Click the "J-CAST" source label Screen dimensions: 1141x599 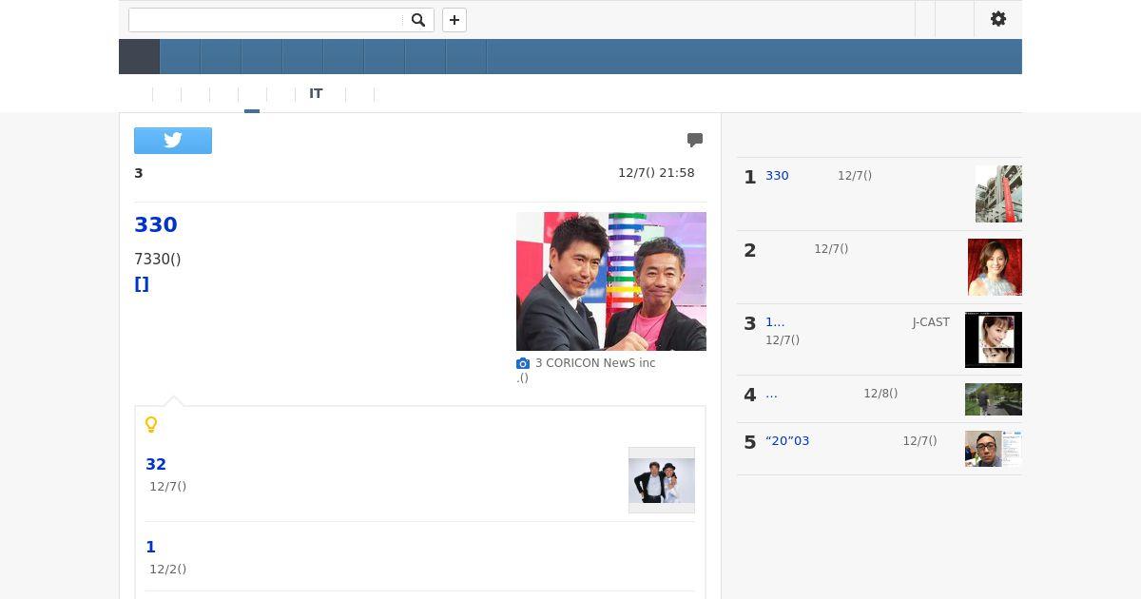click(931, 322)
